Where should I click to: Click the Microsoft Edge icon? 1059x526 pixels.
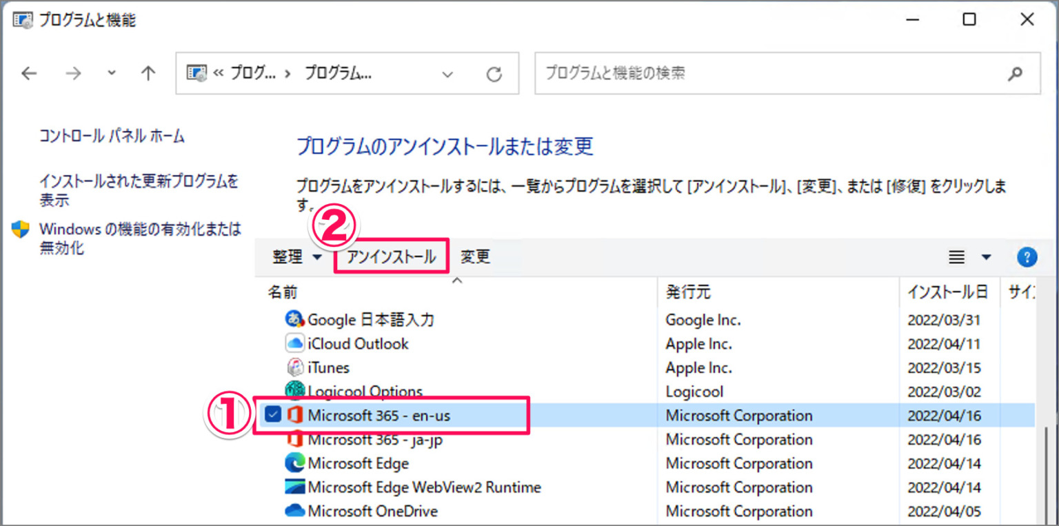295,463
